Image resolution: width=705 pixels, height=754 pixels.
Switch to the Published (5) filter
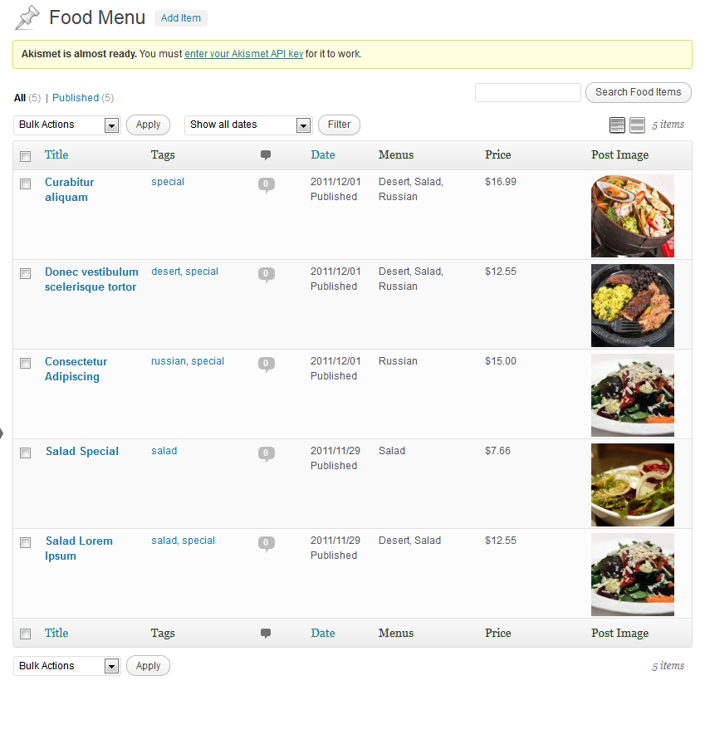click(x=74, y=97)
